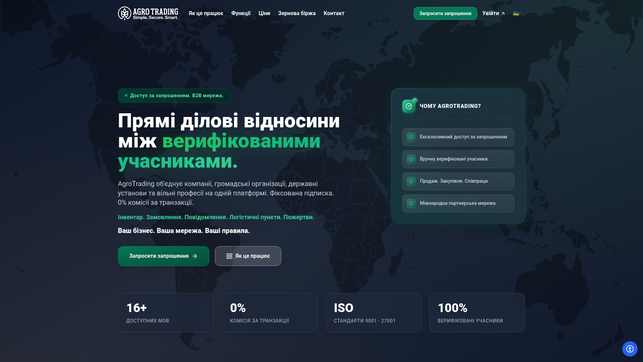Screen dimensions: 643x362
Task: Click the checkmark icon beside ЧОМУ AGROTRADING?
Action: click(409, 106)
